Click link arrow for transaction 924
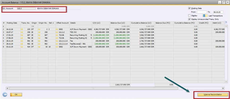230x99 pixels. pos(22,47)
